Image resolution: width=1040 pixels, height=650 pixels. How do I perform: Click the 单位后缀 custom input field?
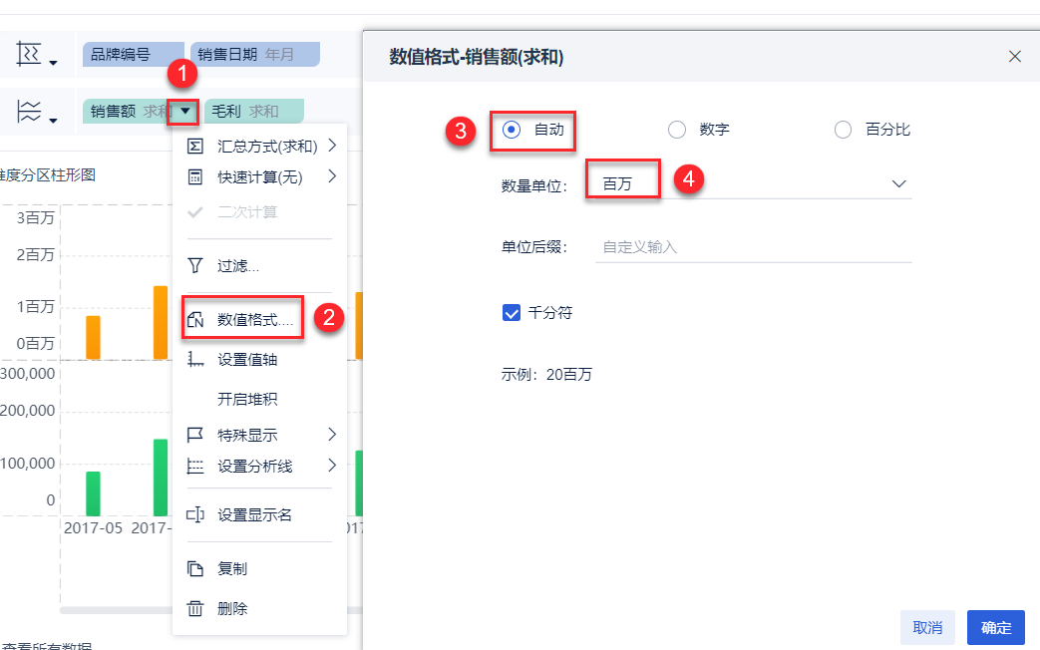click(x=753, y=247)
